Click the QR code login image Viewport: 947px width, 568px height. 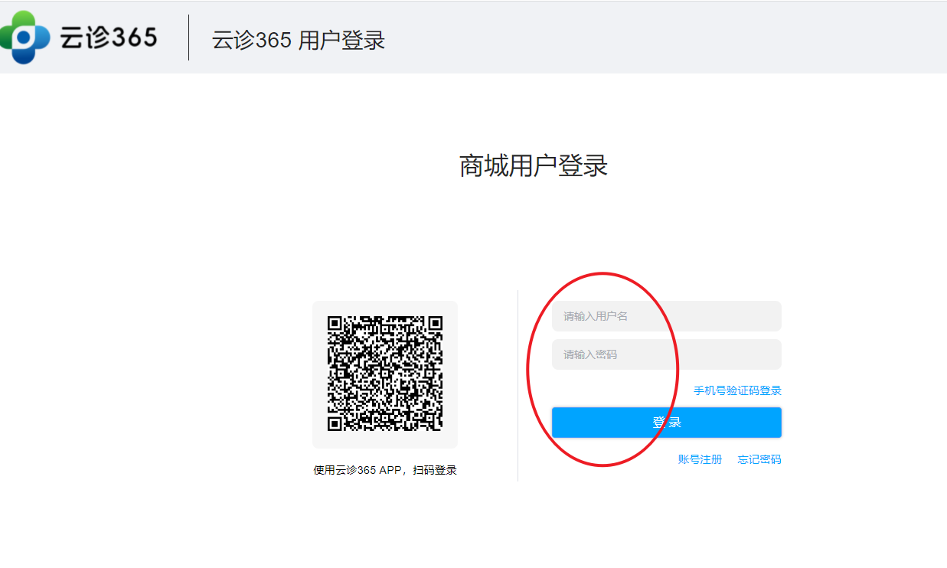point(385,374)
